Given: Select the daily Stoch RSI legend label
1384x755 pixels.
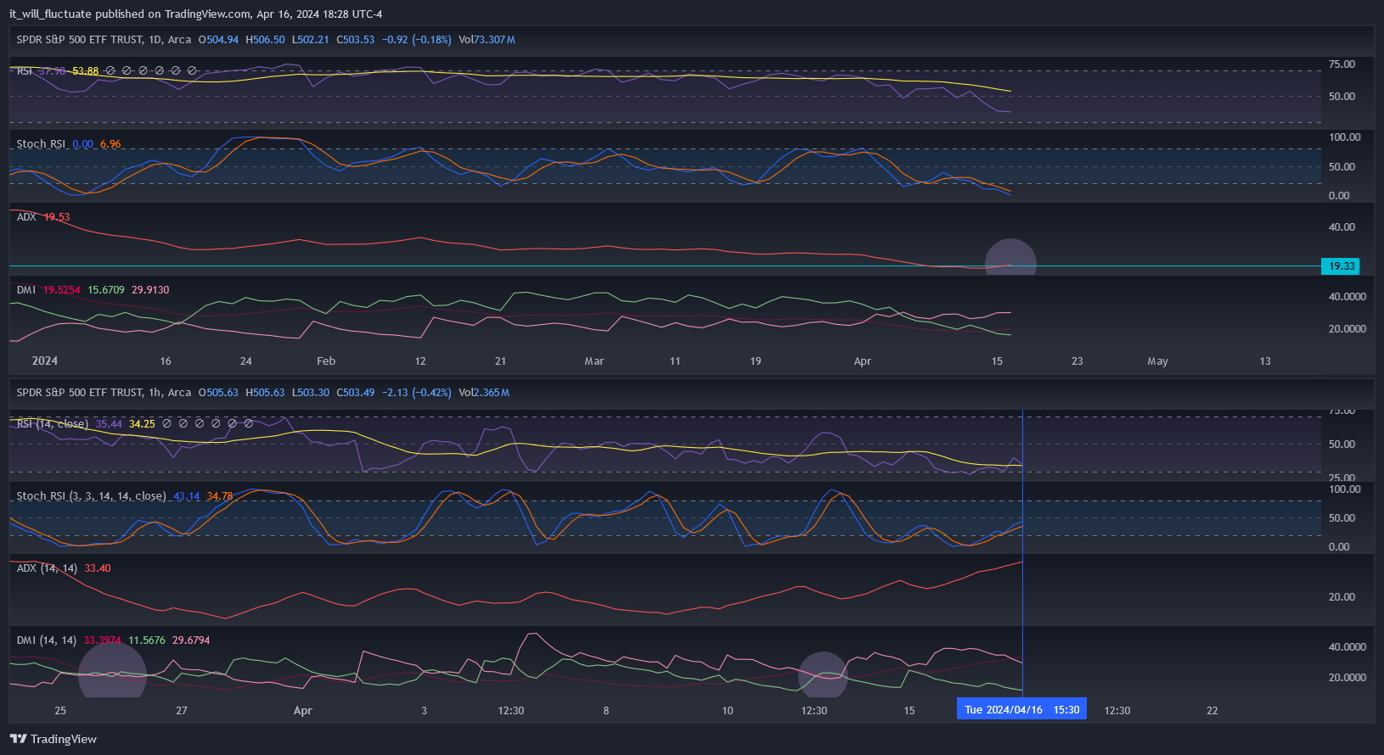Looking at the screenshot, I should coord(41,144).
